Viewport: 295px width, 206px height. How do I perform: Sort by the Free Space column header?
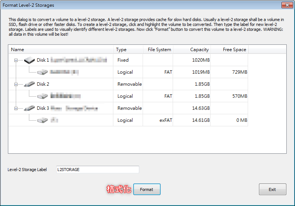tap(230, 50)
